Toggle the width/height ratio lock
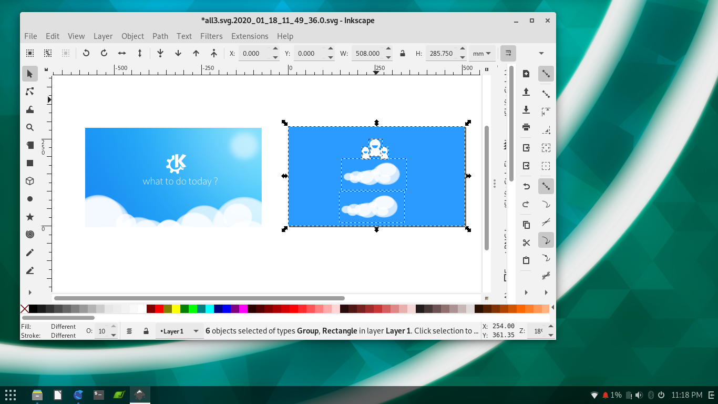This screenshot has width=718, height=404. click(x=403, y=53)
